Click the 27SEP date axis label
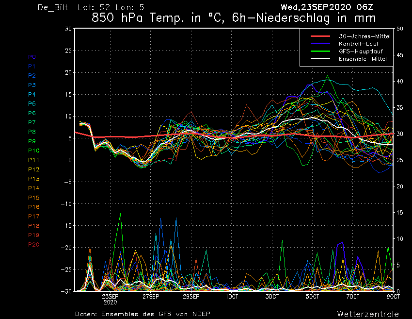The image size is (412, 319). [151, 296]
